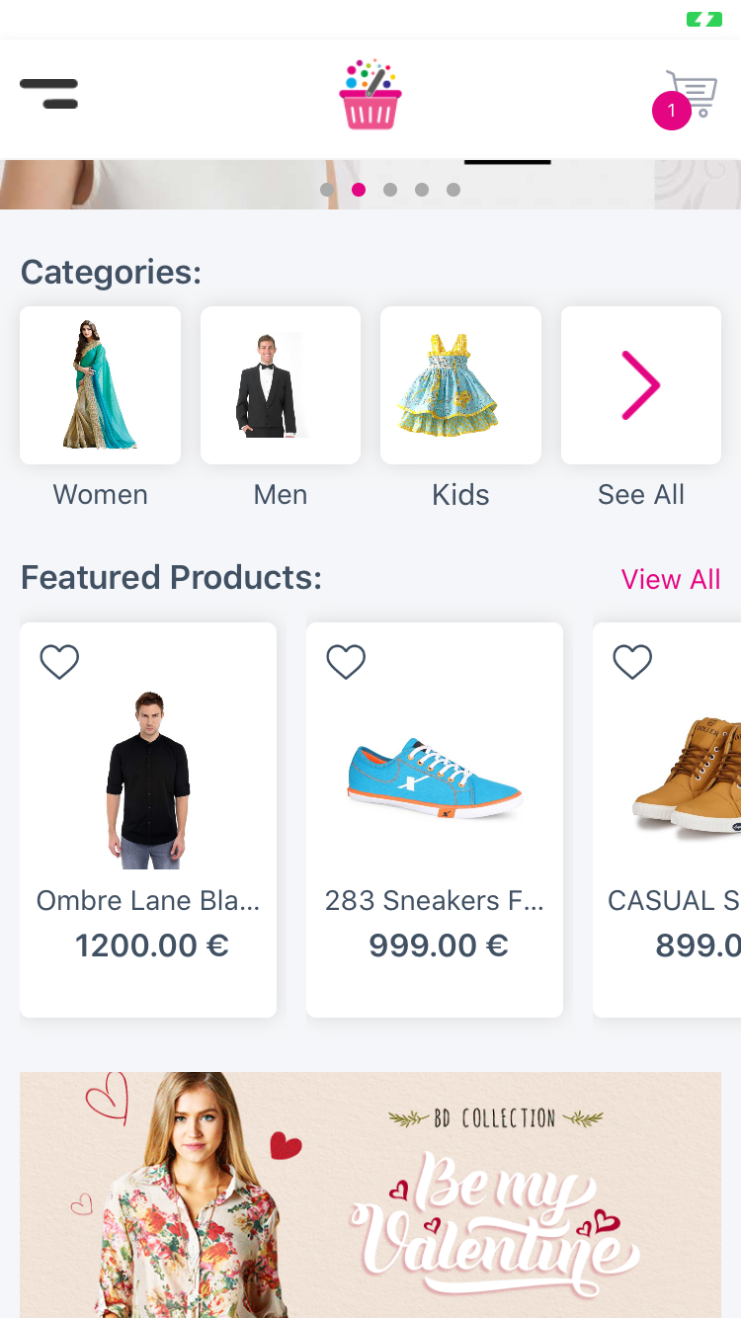The width and height of the screenshot is (741, 1318).
Task: Click View All featured products
Action: click(670, 579)
